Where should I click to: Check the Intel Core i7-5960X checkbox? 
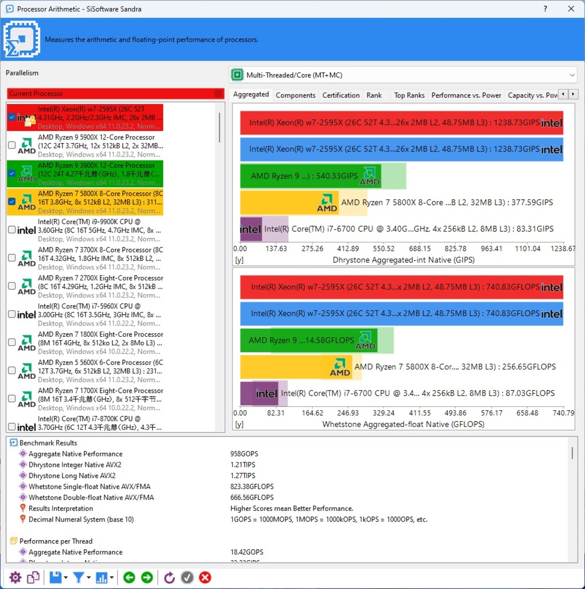[12, 314]
